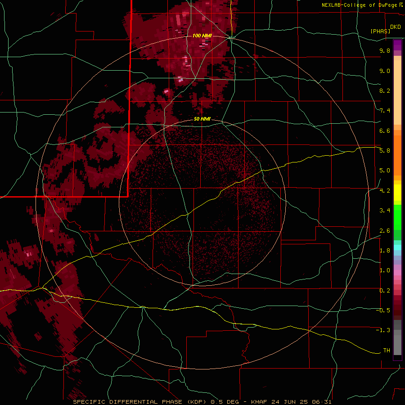Image resolution: width=405 pixels, height=405 pixels.
Task: Click the DKD label above the color scale
Action: [x=396, y=27]
